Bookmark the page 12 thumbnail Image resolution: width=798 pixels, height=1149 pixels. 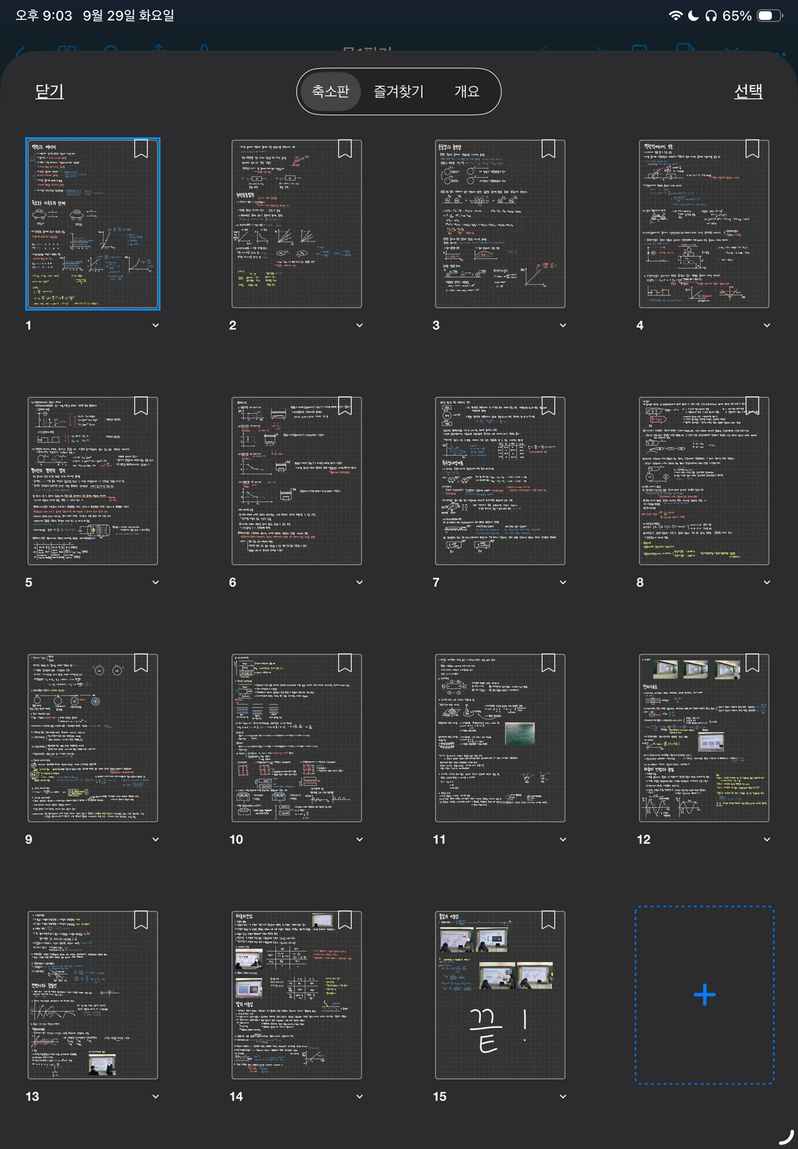752,663
